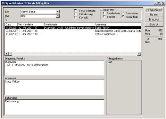Screen dimensions: 166x119
Task: Click the Ny eier button
Action: 154,15
